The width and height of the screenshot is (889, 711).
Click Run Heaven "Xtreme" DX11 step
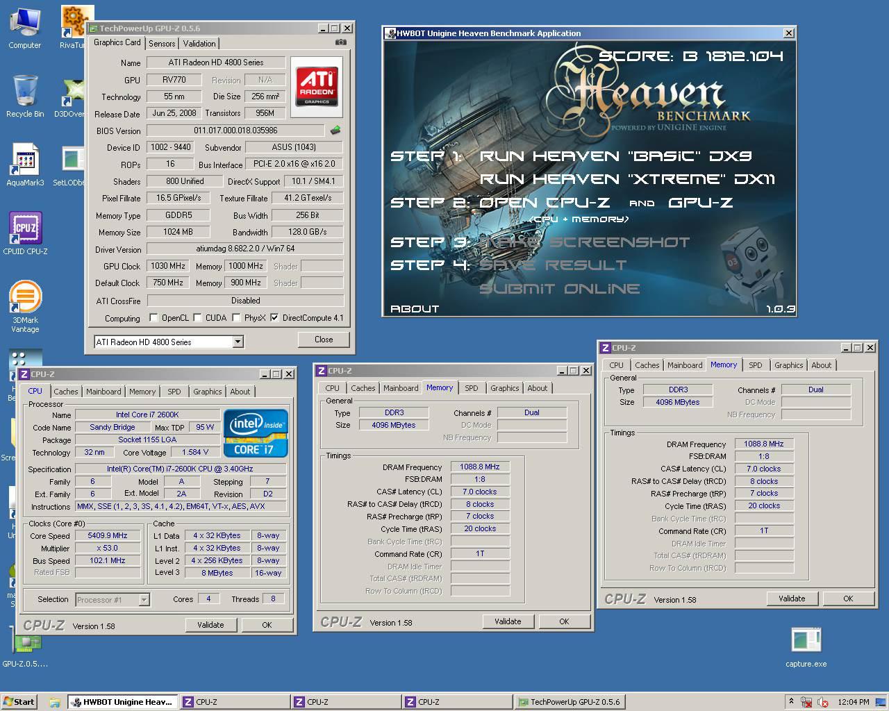(627, 179)
